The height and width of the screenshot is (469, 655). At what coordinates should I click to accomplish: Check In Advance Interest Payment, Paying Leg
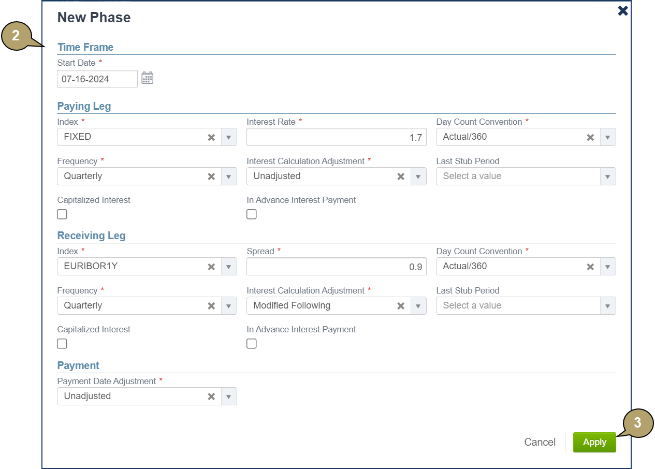(x=252, y=214)
